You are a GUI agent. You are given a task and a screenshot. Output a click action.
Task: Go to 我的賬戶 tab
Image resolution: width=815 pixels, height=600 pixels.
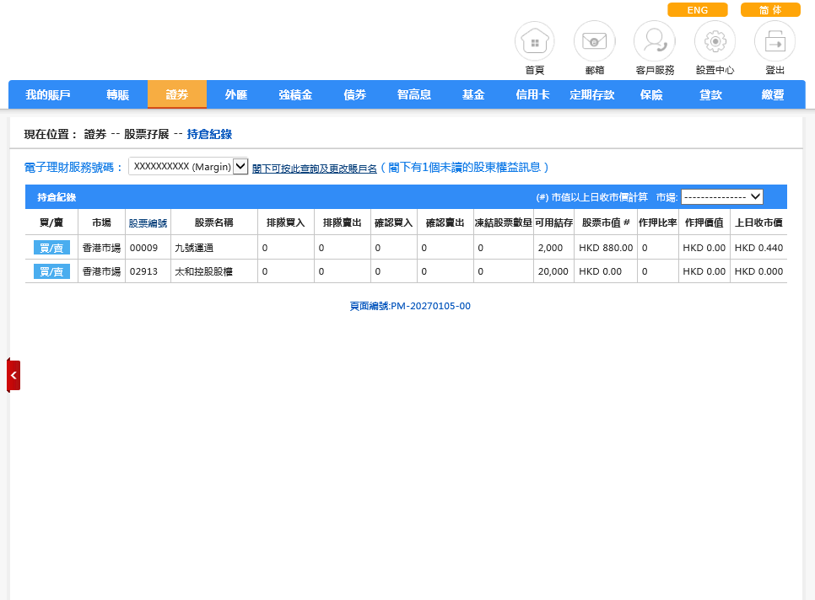[x=47, y=95]
